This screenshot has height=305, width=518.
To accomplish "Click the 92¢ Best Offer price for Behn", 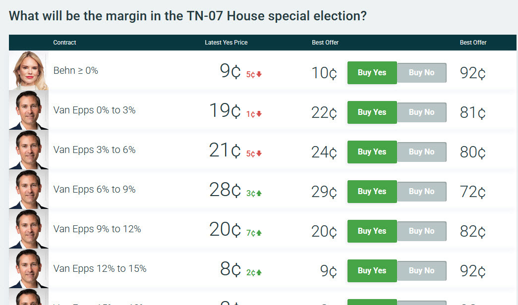I will tap(472, 72).
